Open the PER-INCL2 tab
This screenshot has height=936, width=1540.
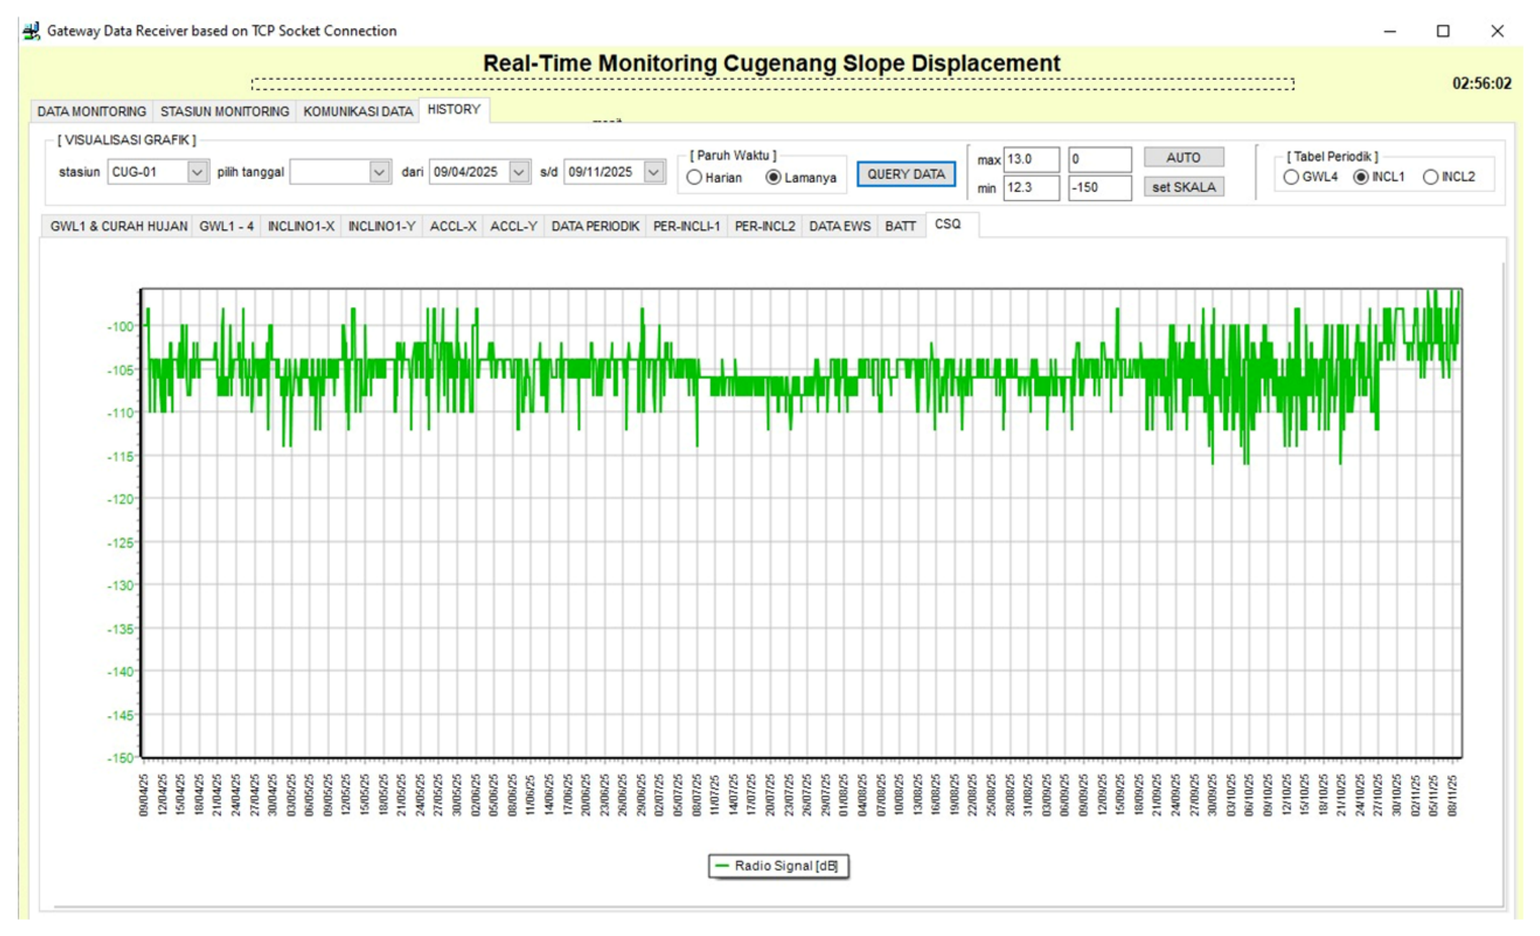(764, 226)
